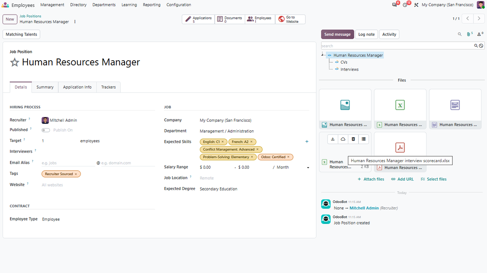Switch to the Trackers tab
The image size is (487, 273).
(x=109, y=87)
